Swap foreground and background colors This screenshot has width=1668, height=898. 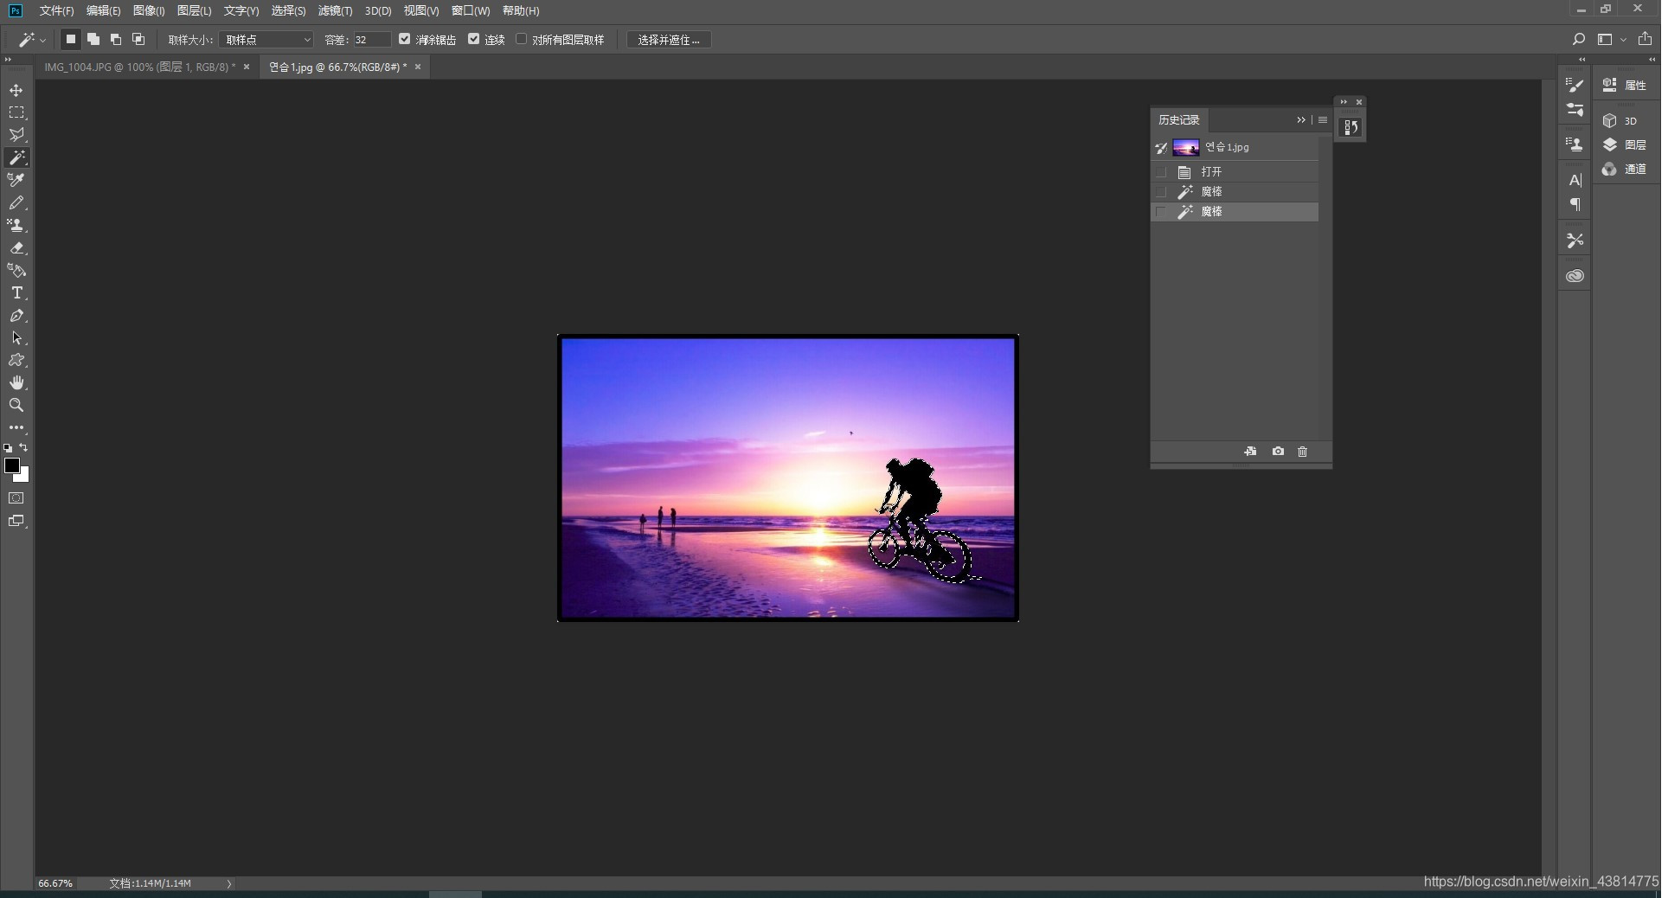click(x=24, y=447)
